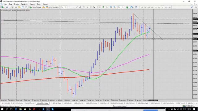This screenshot has height=111, width=198.
Task: Open the Market Watch window icon
Action: coord(12,7)
